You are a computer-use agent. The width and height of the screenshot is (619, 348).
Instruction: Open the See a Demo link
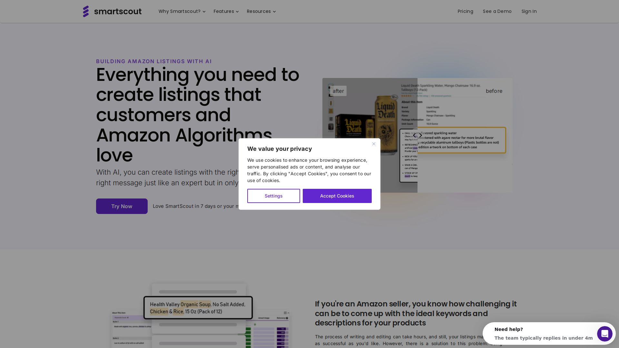[497, 11]
